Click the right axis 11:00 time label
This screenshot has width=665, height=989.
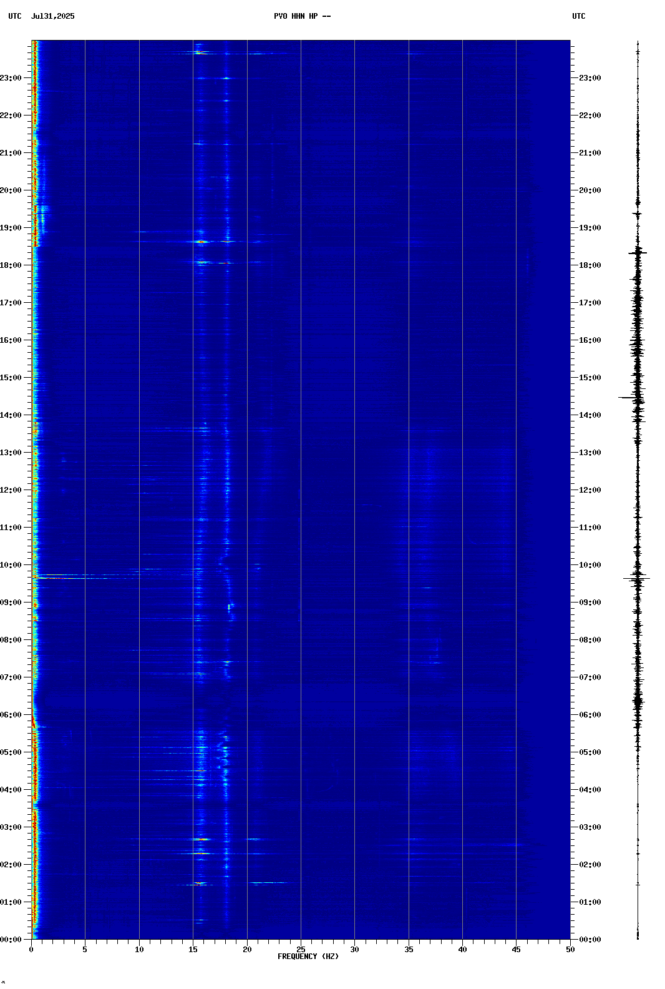(590, 528)
